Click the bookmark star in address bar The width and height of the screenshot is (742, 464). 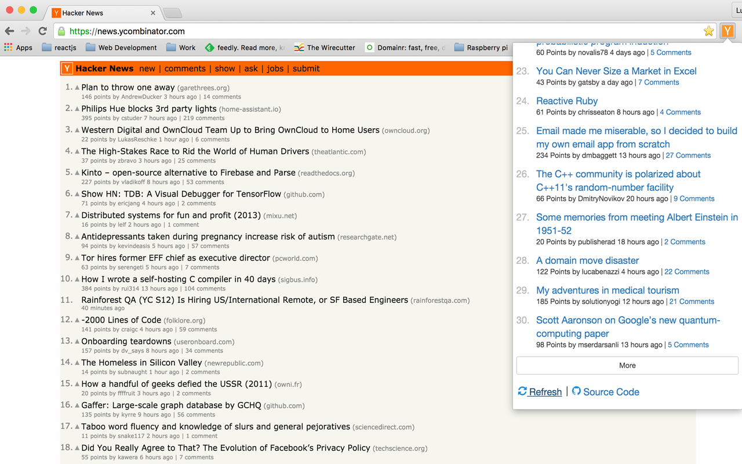tap(708, 31)
